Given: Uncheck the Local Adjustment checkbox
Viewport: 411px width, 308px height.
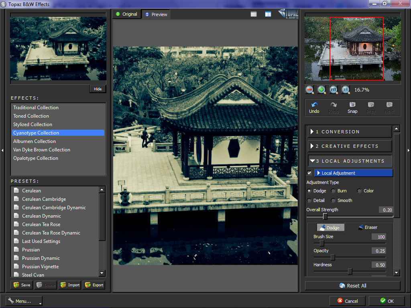Looking at the screenshot, I should coord(309,173).
